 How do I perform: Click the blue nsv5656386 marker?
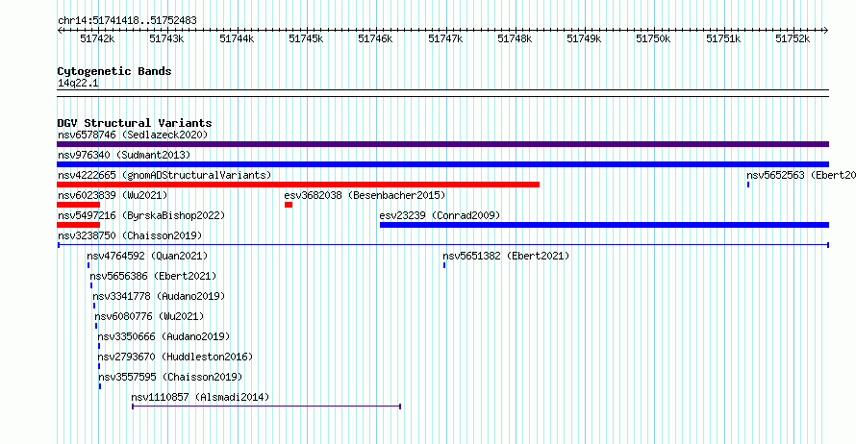tap(91, 285)
